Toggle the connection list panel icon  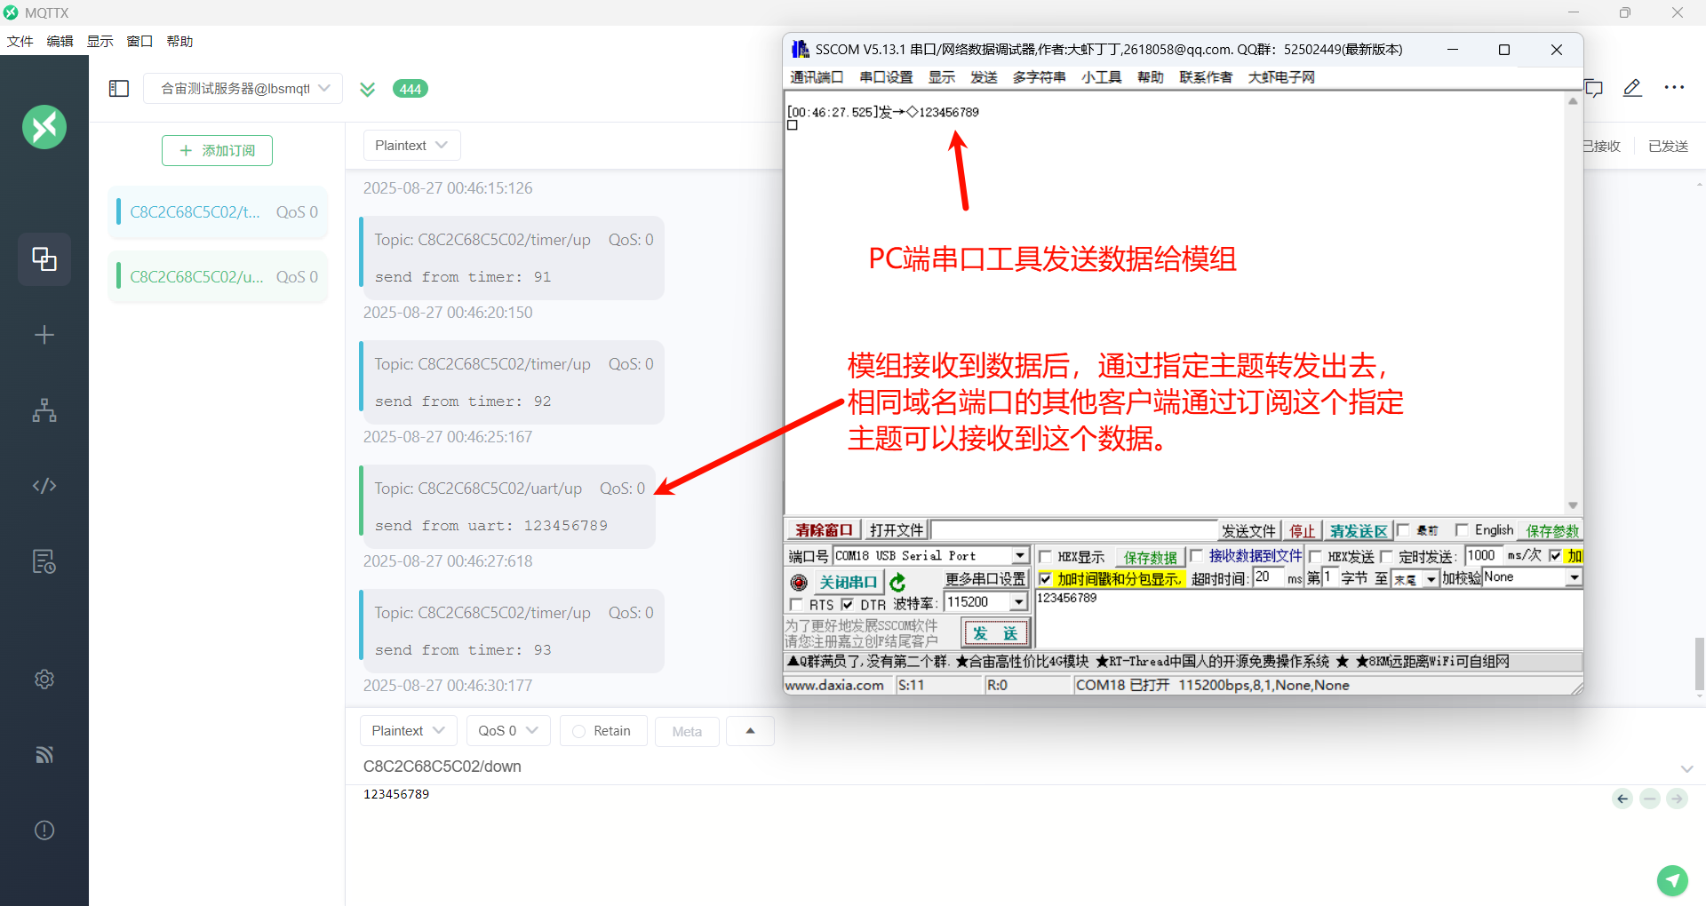point(119,89)
